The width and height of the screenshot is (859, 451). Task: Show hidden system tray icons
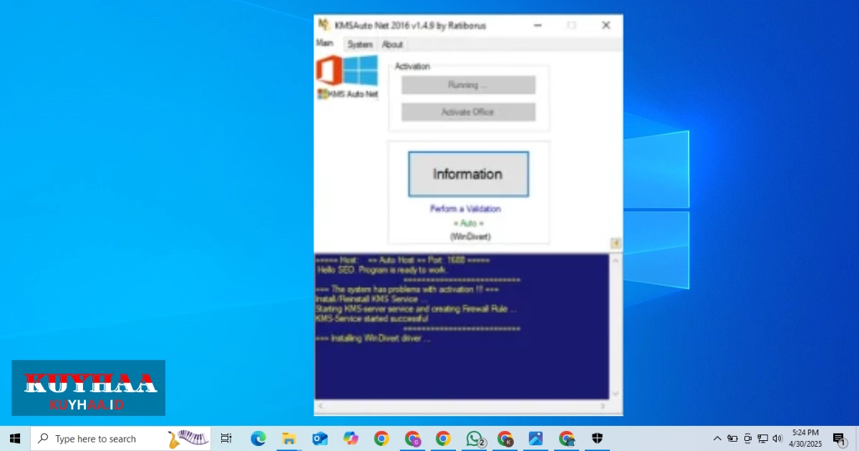[x=717, y=439]
